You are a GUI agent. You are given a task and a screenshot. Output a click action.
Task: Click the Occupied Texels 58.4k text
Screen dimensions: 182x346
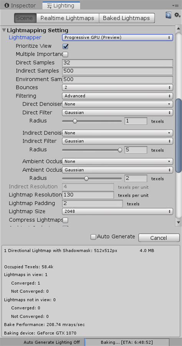click(28, 267)
